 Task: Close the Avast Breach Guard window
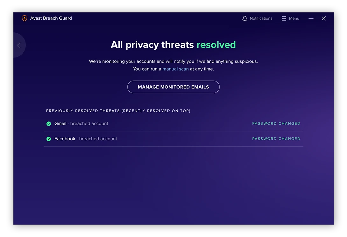point(324,18)
